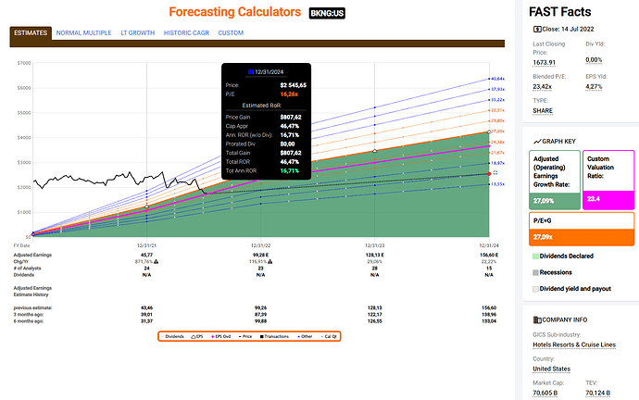Image resolution: width=639 pixels, height=400 pixels.
Task: Select the orange P/E=G color box
Action: click(x=579, y=235)
